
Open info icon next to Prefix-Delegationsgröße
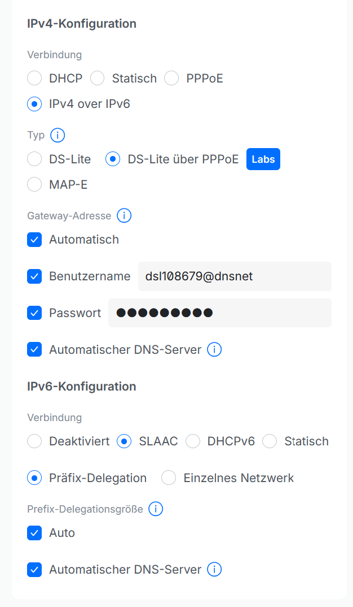(x=156, y=509)
